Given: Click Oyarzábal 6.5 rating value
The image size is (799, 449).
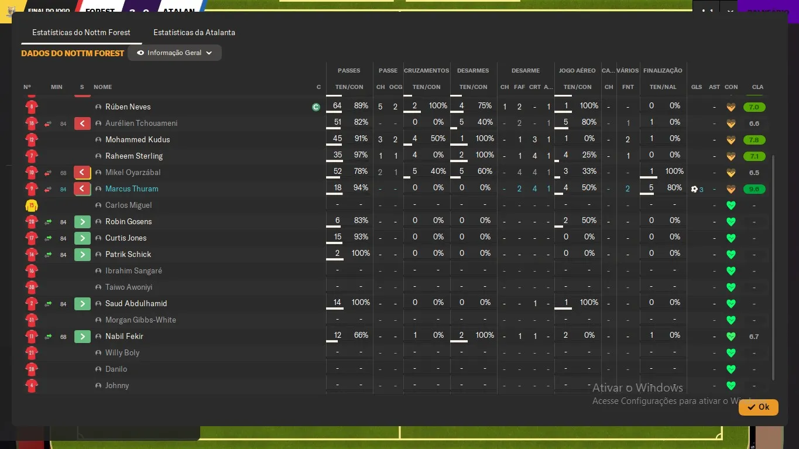Looking at the screenshot, I should pos(754,173).
